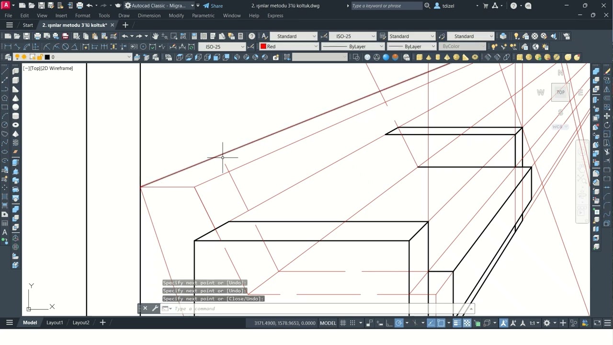The image size is (613, 345).
Task: Select the Circle tool in Draw toolbar
Action: pos(5,125)
